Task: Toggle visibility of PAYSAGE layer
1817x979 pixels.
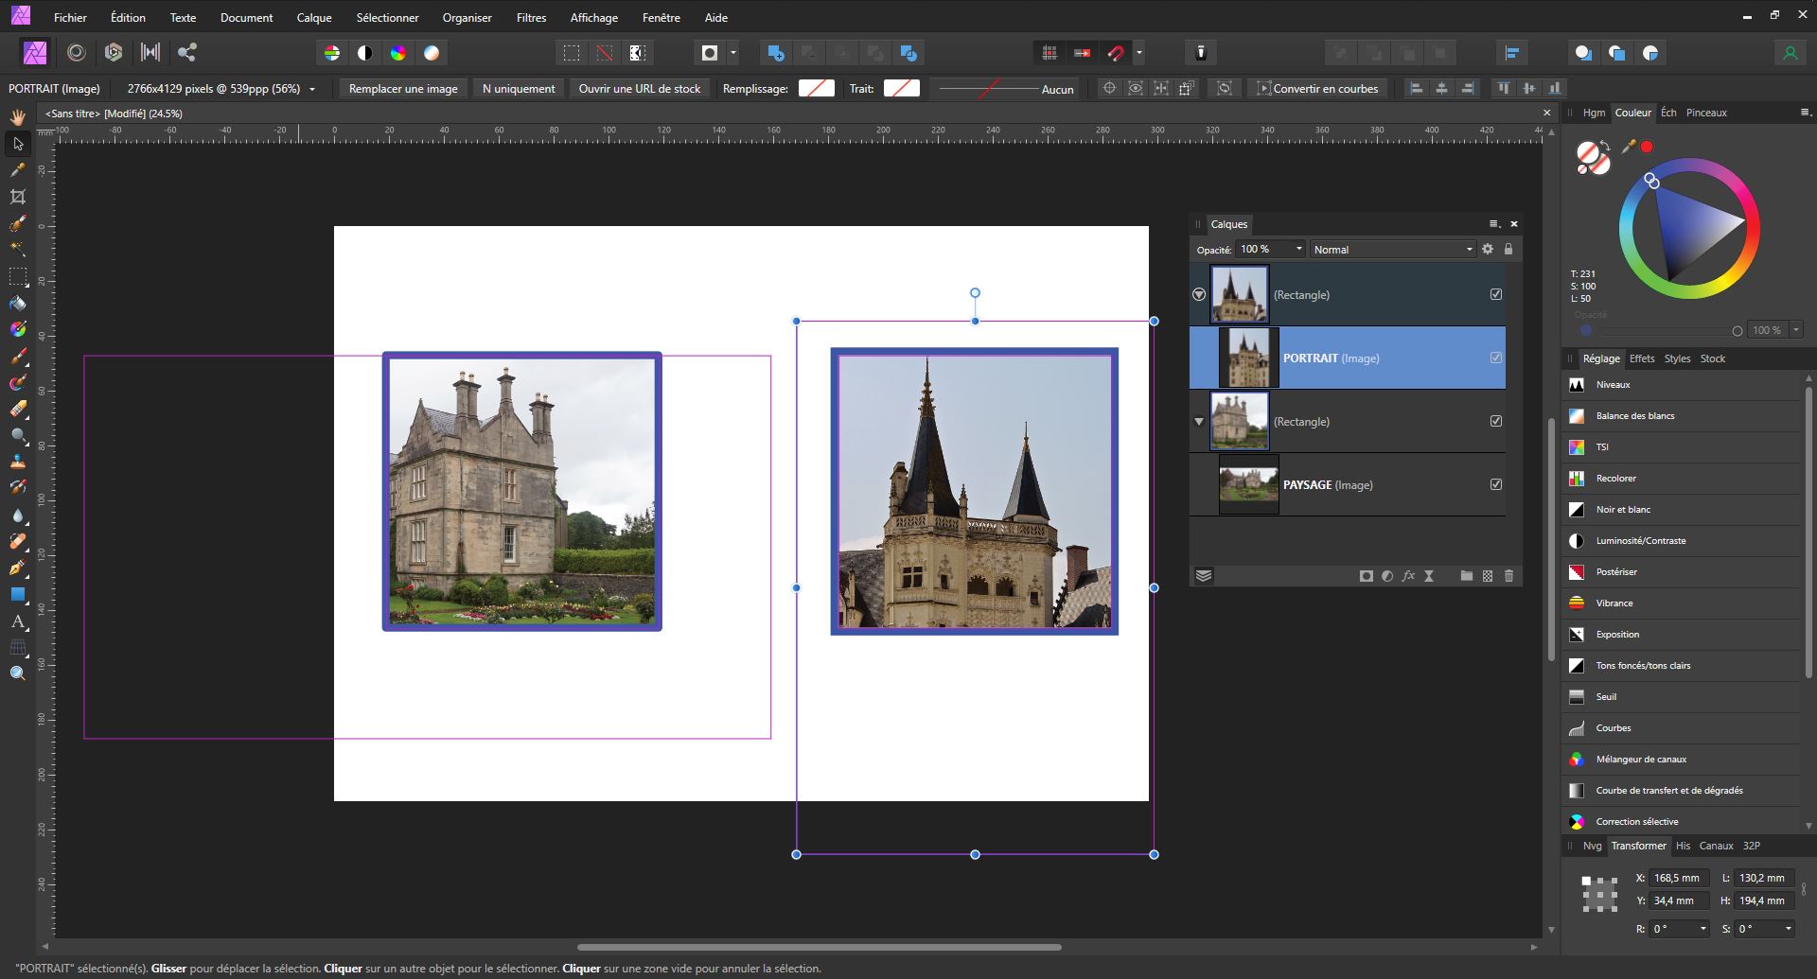Action: (1495, 484)
